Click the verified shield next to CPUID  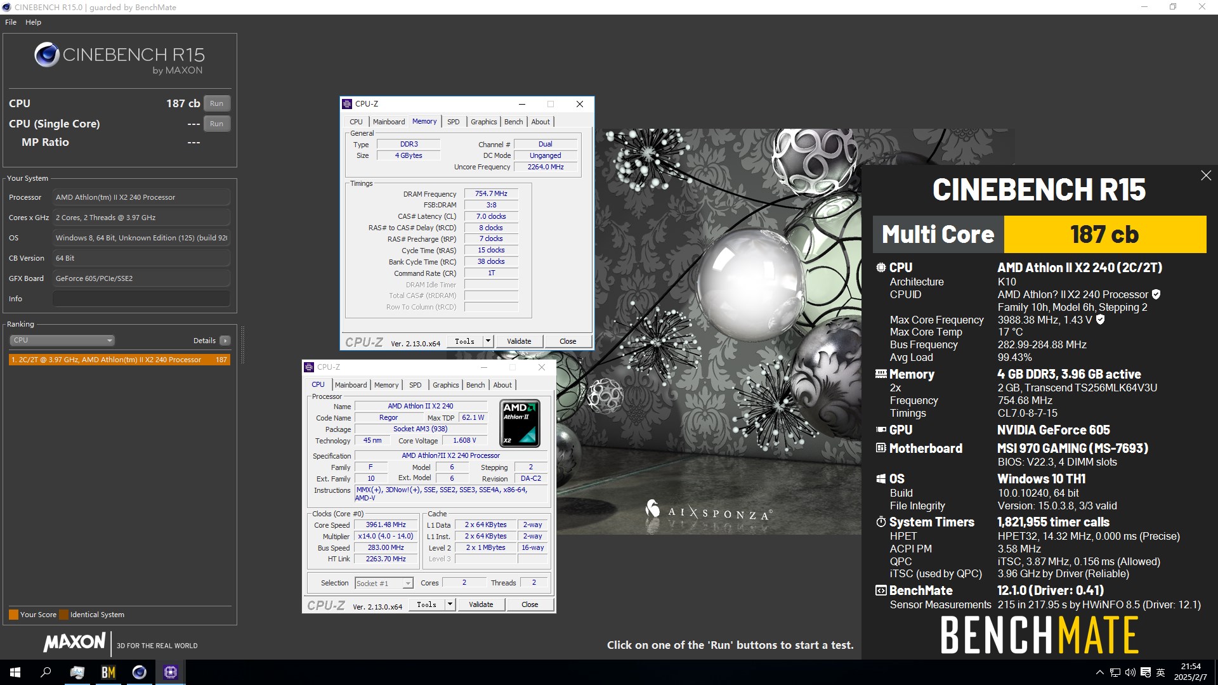coord(1156,294)
